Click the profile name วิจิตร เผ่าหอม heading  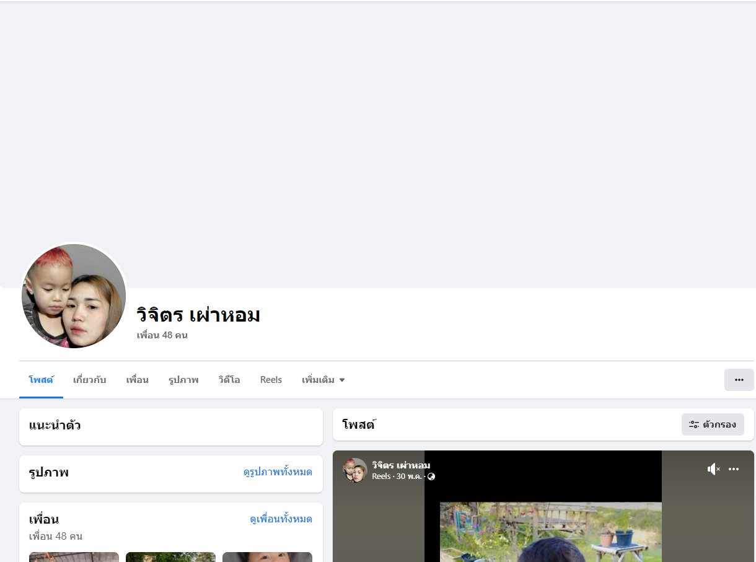pos(198,315)
